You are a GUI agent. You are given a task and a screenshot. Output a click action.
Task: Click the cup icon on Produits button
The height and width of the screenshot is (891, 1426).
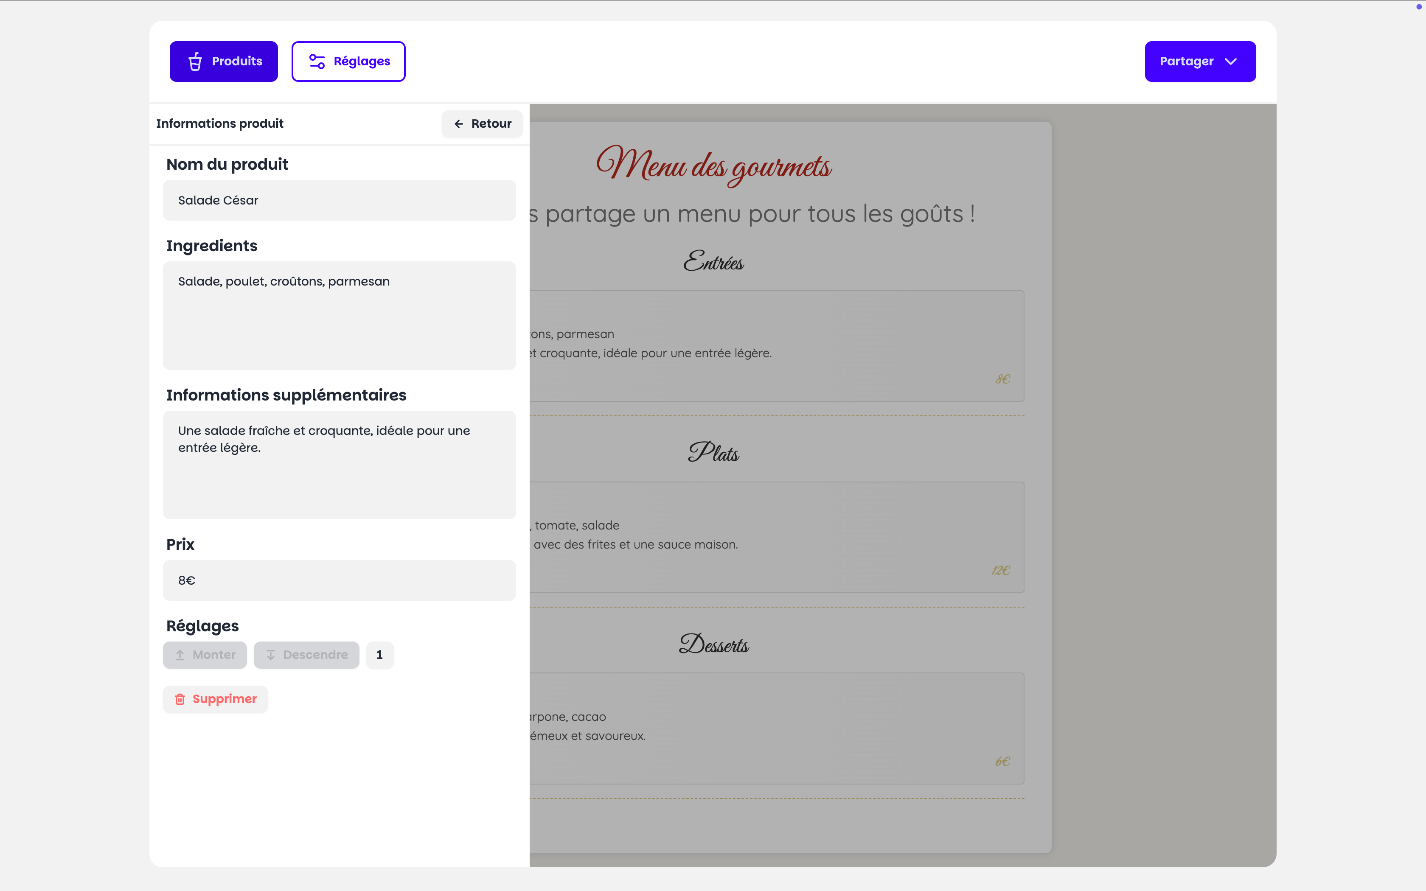195,61
